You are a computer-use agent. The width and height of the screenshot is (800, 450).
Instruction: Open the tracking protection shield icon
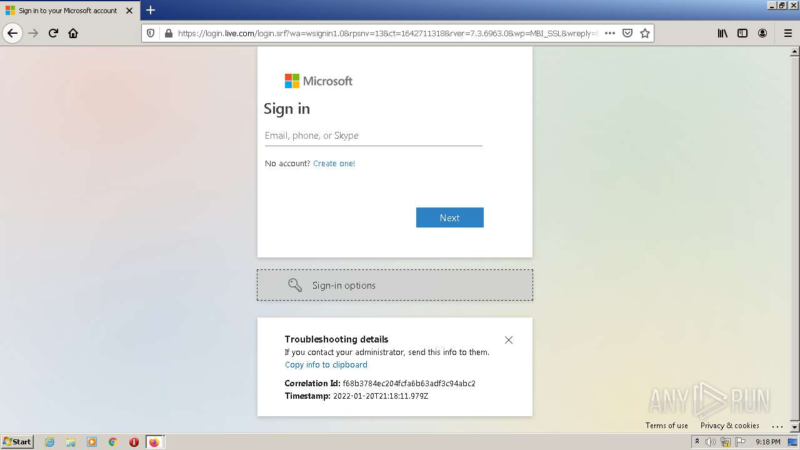coord(151,33)
